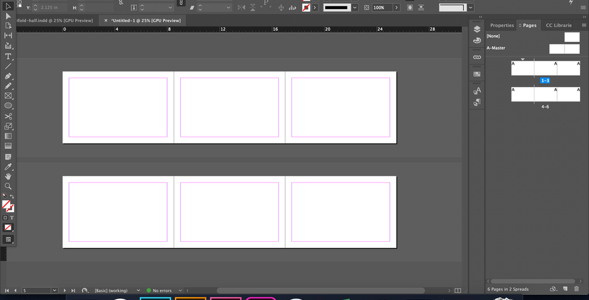Select the Content Collector tool

pos(8,46)
